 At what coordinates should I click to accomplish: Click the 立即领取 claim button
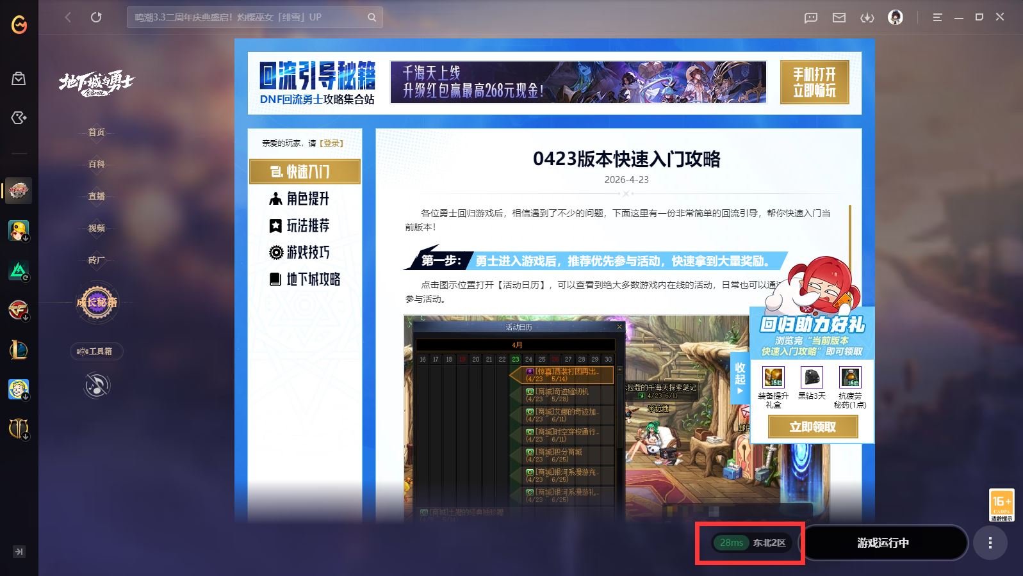(x=813, y=427)
